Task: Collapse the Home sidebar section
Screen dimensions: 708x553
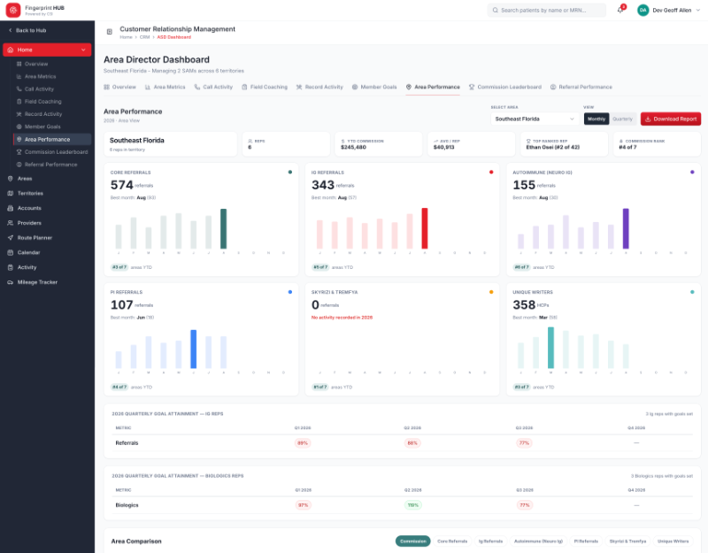Action: pyautogui.click(x=47, y=50)
